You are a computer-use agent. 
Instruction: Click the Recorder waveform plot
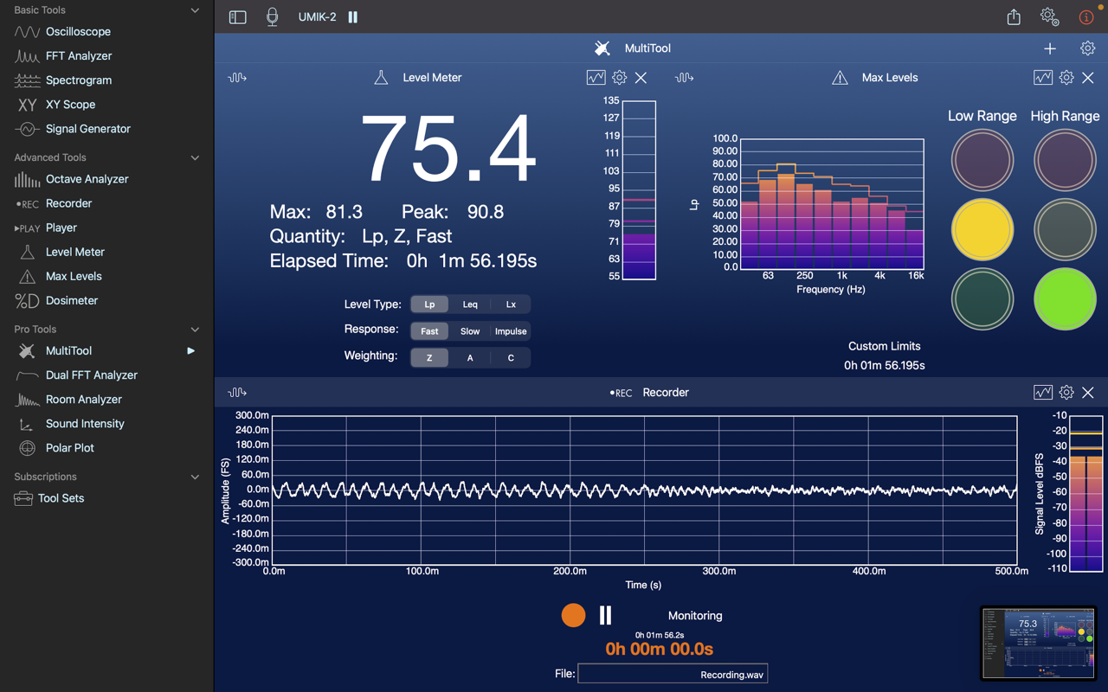644,490
